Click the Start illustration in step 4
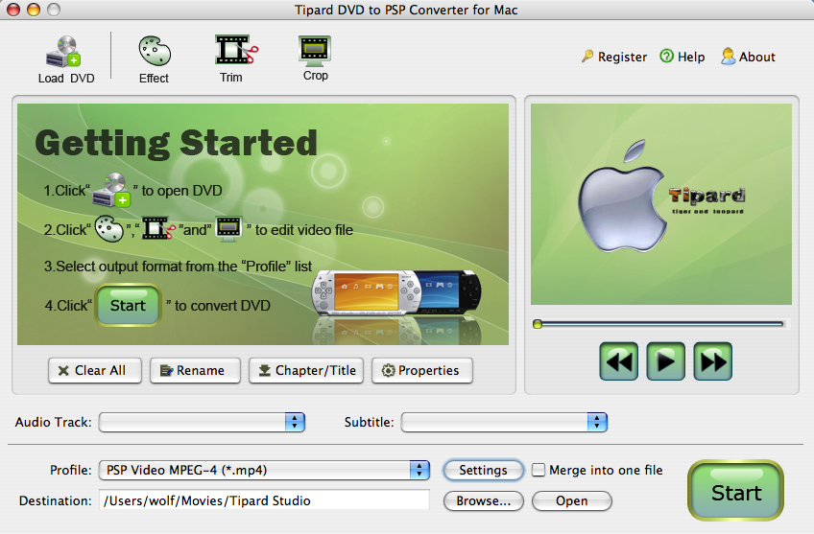 [128, 305]
